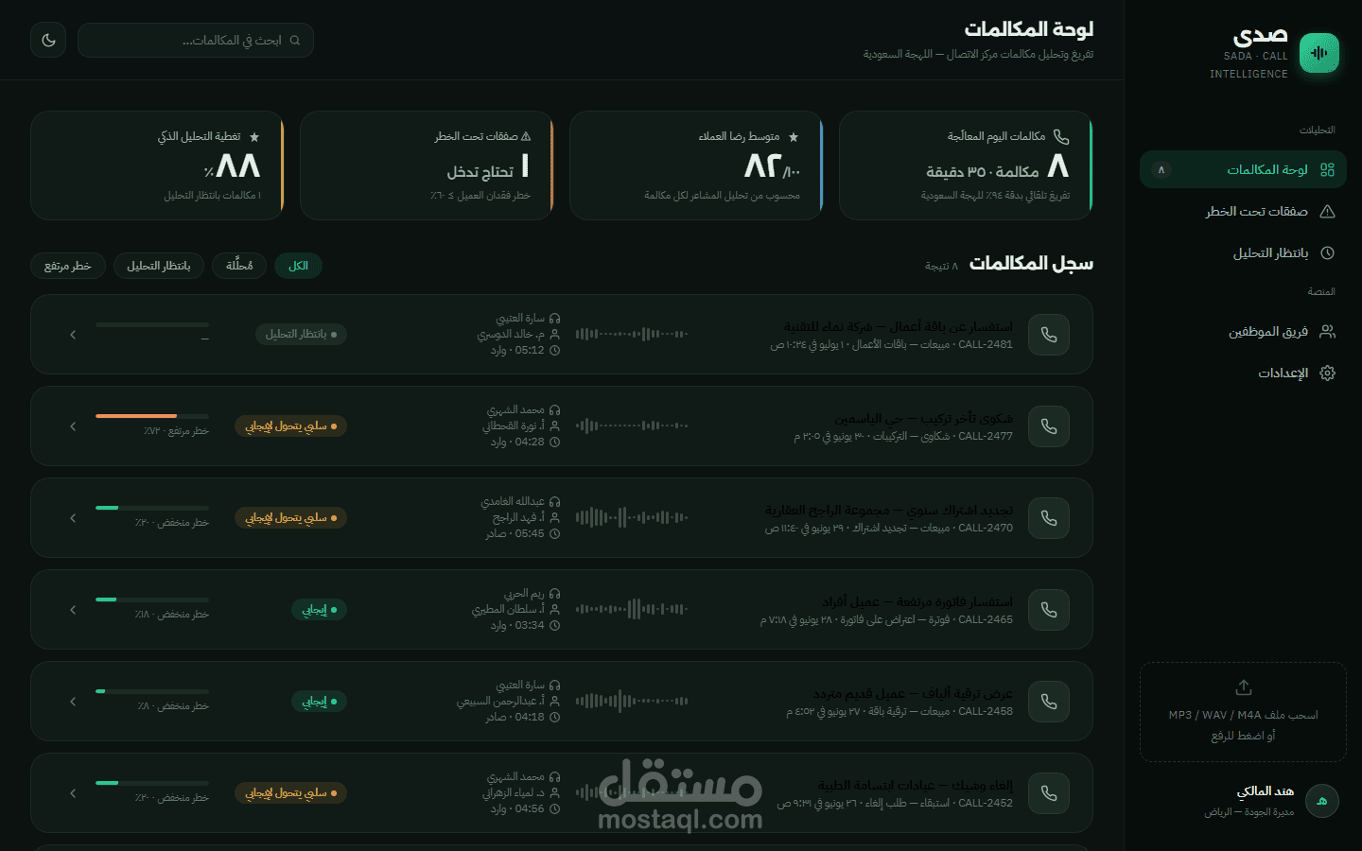Click the person icon beside أ. سلطان المطيري
1362x851 pixels.
pyautogui.click(x=554, y=610)
